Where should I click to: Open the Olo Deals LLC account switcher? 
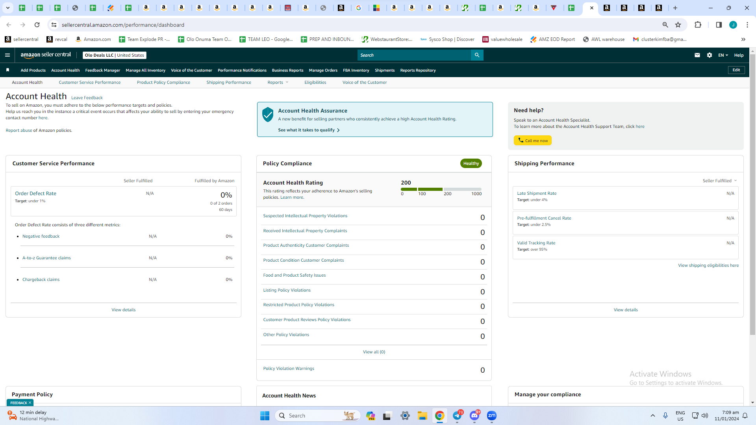115,55
